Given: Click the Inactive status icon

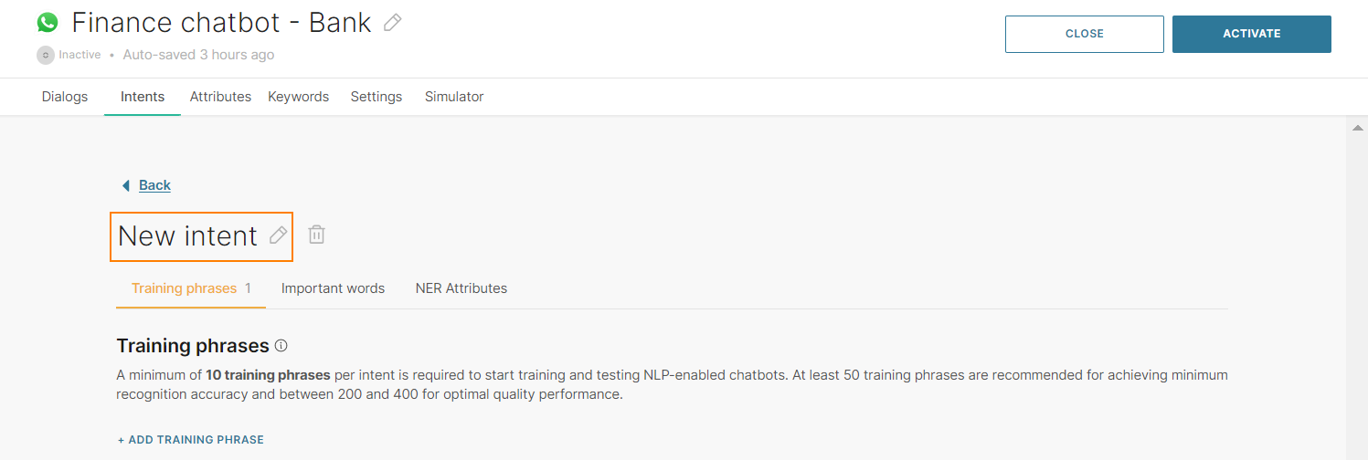Looking at the screenshot, I should (x=46, y=55).
